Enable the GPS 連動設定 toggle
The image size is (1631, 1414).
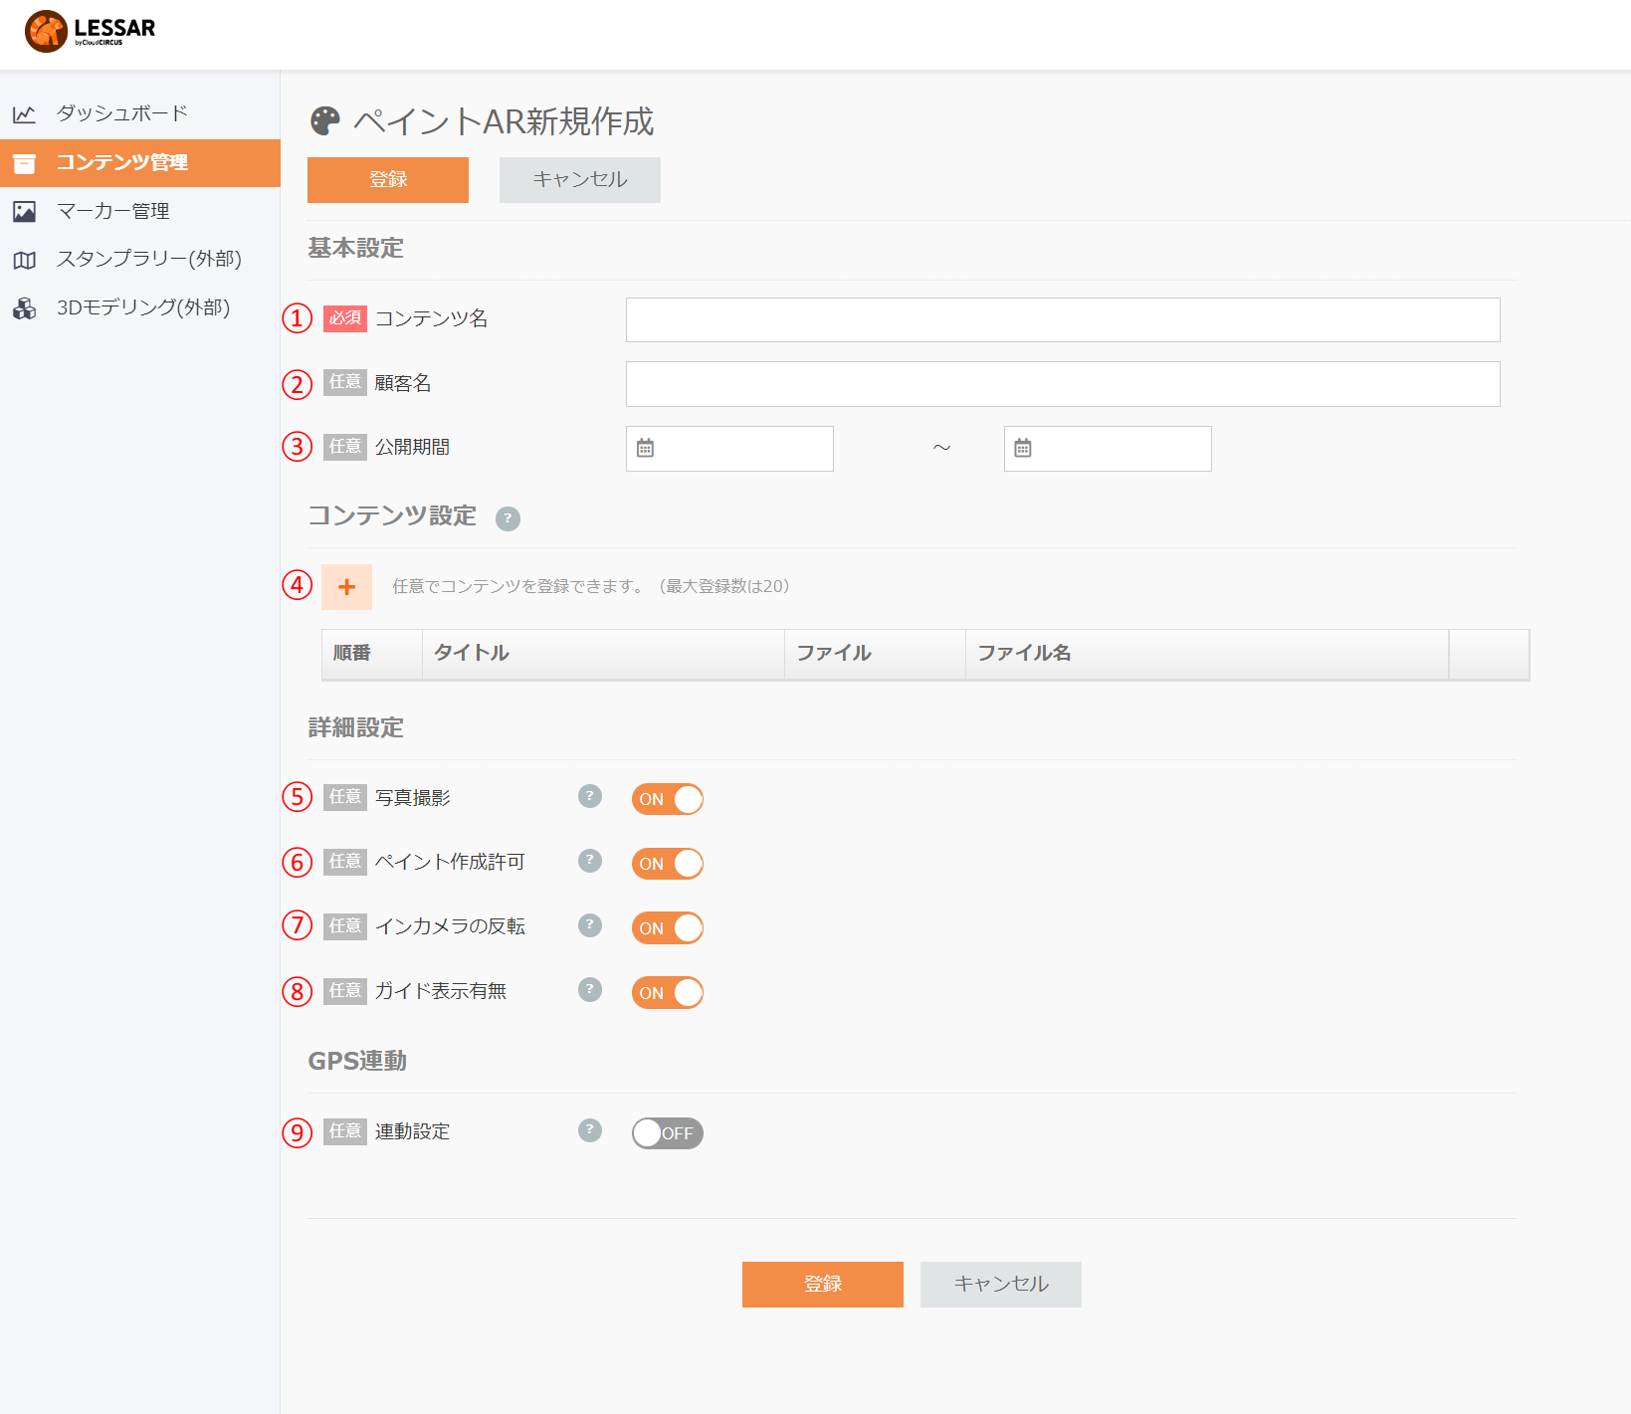click(x=668, y=1133)
